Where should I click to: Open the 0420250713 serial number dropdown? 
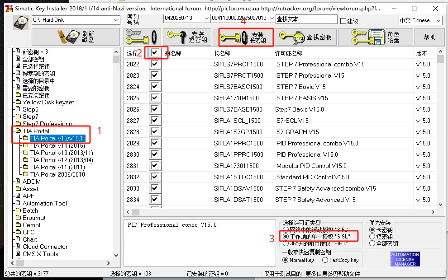tap(206, 18)
